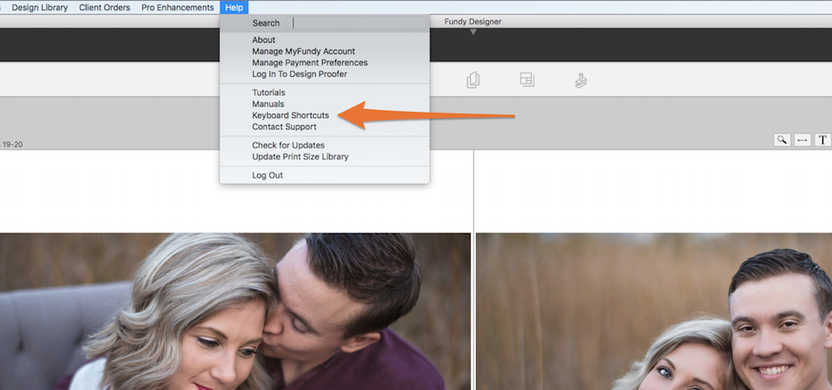Select the Text tool T button
Viewport: 832px width, 390px height.
(x=822, y=140)
